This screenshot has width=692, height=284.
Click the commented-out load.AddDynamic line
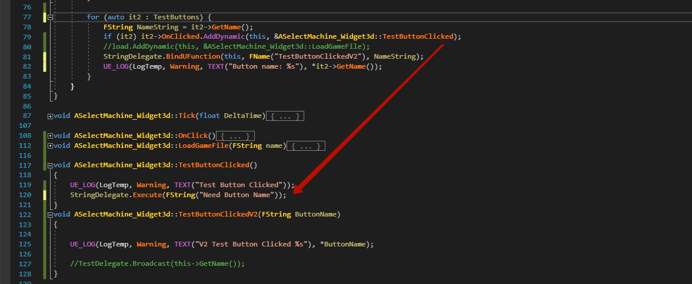[235, 47]
